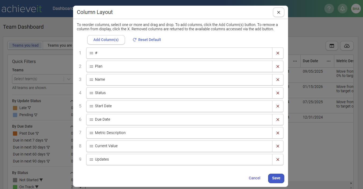This screenshot has width=363, height=189.
Task: Open the help question mark icon
Action: coord(329,9)
